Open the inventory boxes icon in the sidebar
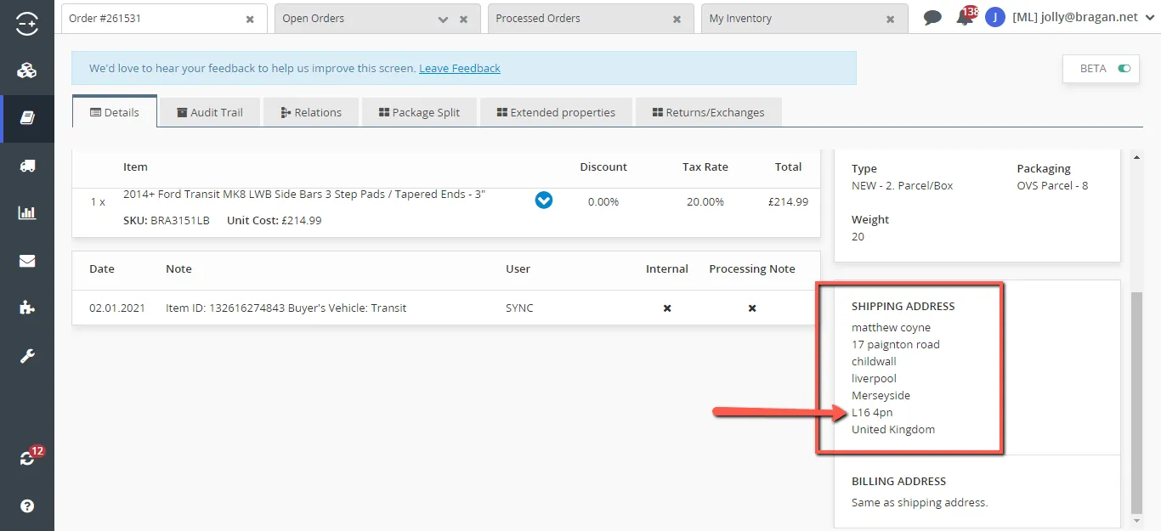This screenshot has height=531, width=1161. point(26,71)
